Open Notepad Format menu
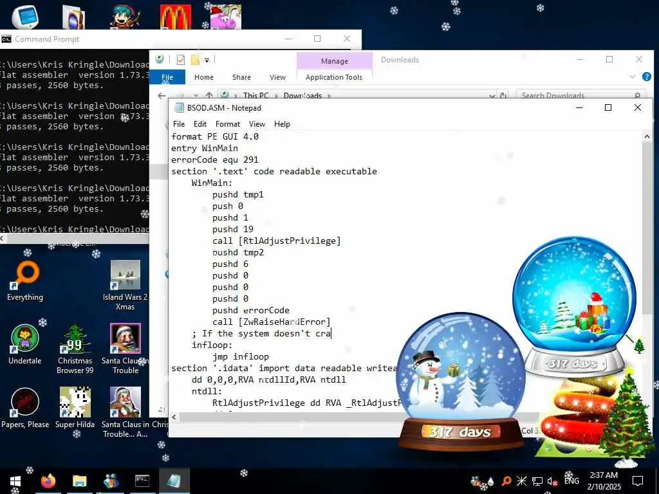659x494 pixels. point(228,124)
